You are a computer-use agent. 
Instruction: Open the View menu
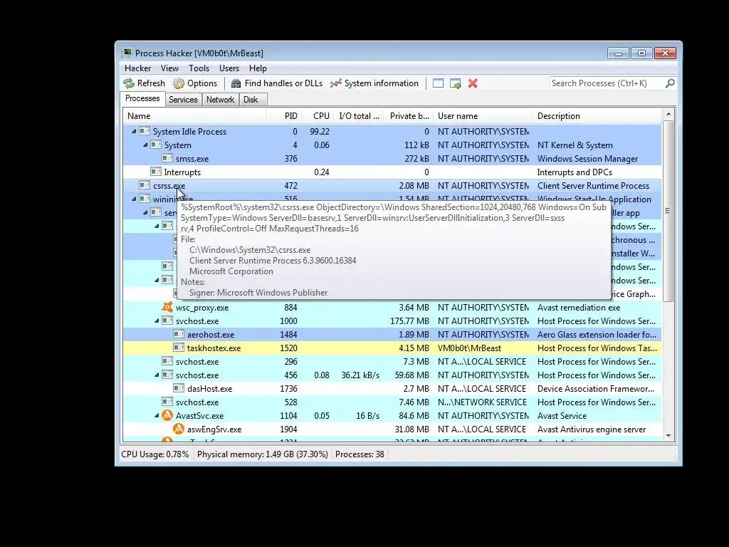point(169,68)
